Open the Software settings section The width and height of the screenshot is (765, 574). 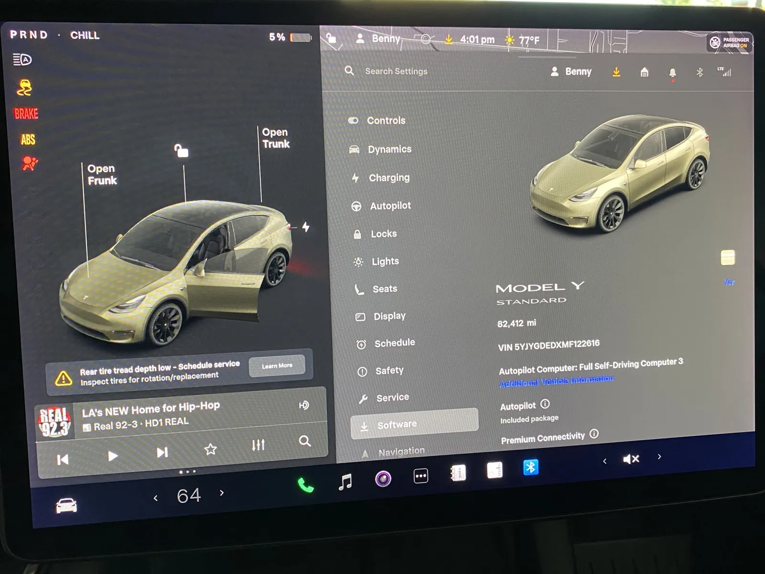397,424
